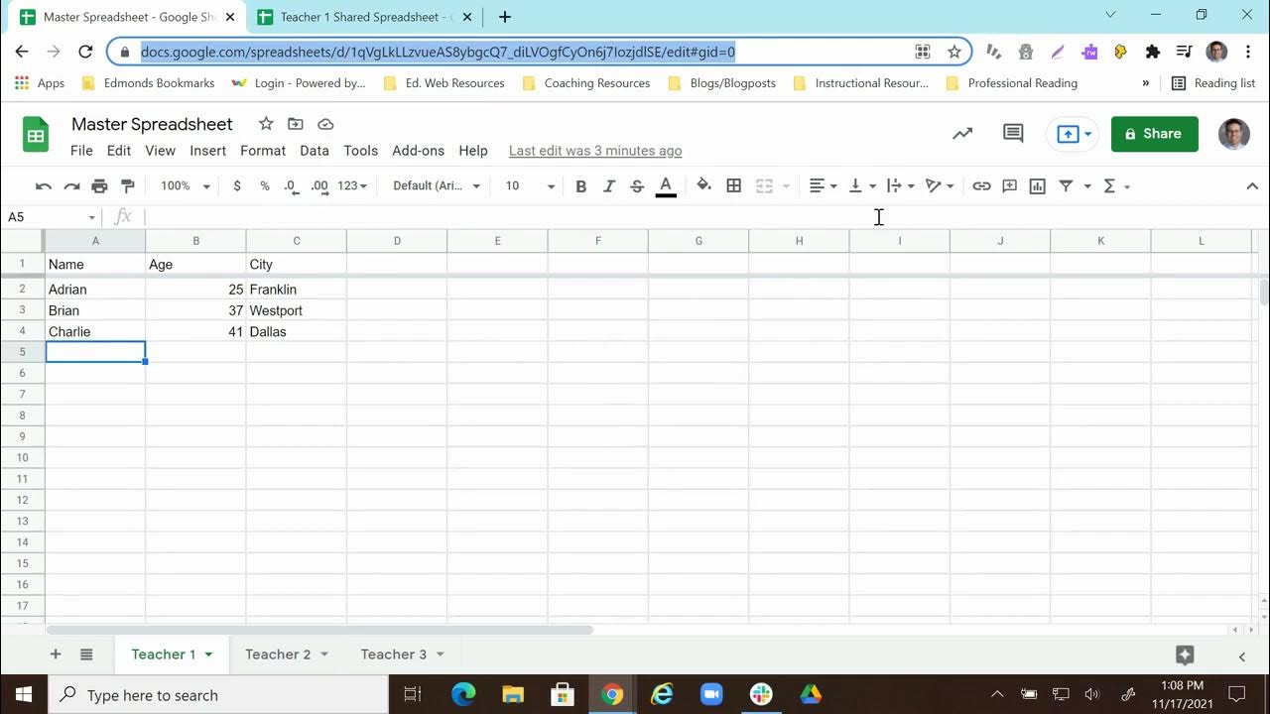Show side panel arrow at bottom right
The image size is (1270, 714).
coord(1242,655)
